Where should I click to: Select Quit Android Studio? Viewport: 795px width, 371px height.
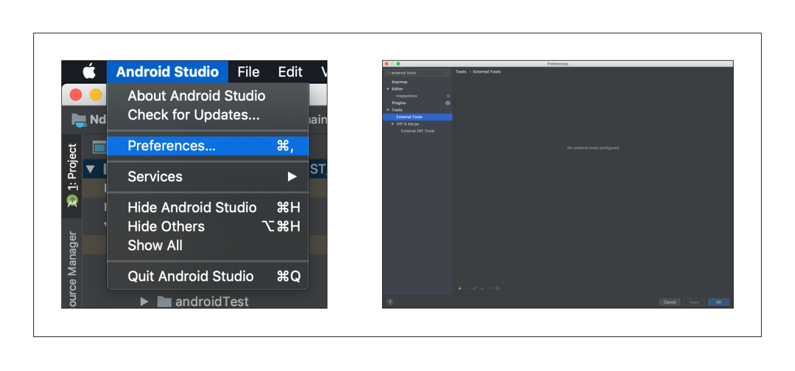click(x=208, y=276)
